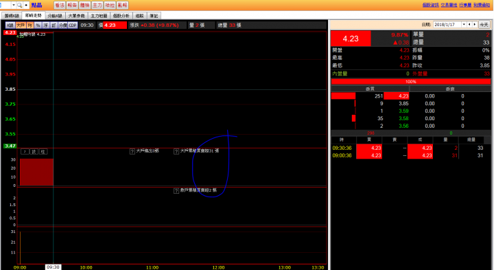Click the date field showing 2018/1/17
The width and height of the screenshot is (494, 270).
pyautogui.click(x=447, y=25)
